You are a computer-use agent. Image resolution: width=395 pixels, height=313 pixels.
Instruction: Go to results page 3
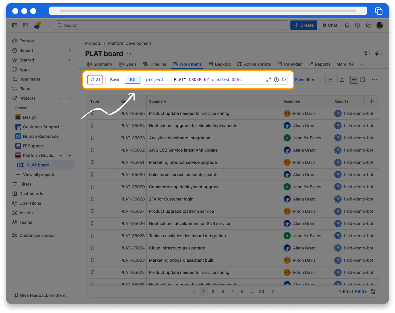click(x=223, y=292)
